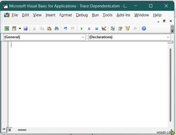
Task: Minimize the inner code window
Action: click(x=158, y=21)
